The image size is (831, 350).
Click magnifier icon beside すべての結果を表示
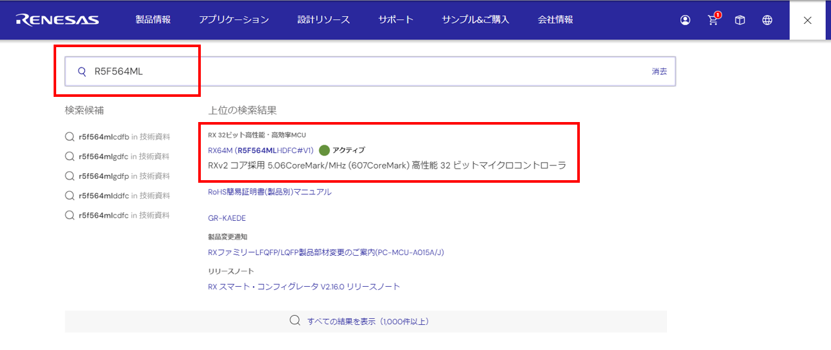pos(295,321)
